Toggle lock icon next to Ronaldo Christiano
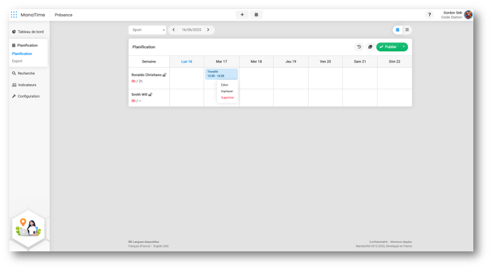 [164, 75]
